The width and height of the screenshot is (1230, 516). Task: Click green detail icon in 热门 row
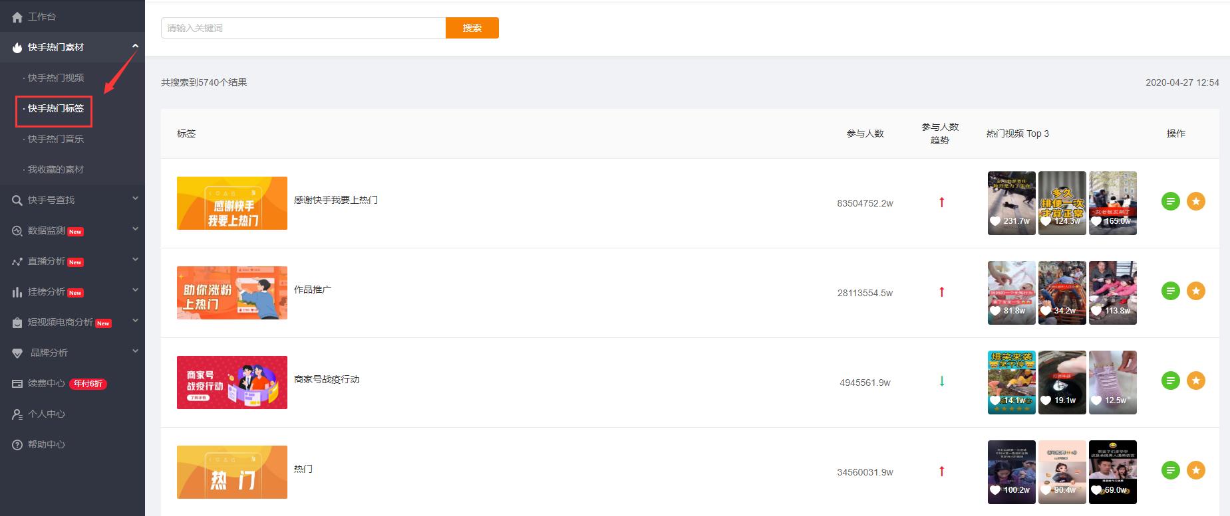tap(1171, 470)
